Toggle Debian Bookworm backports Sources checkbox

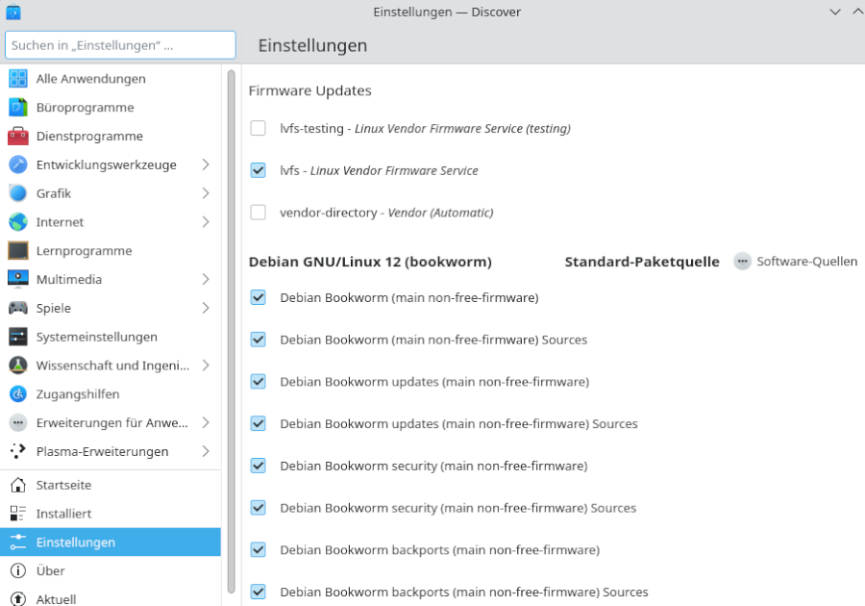pos(259,592)
